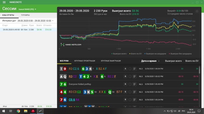This screenshot has width=204, height=114.
Task: Select the КЭШ ОТЧЕТЫ tab
Action: [8, 15]
